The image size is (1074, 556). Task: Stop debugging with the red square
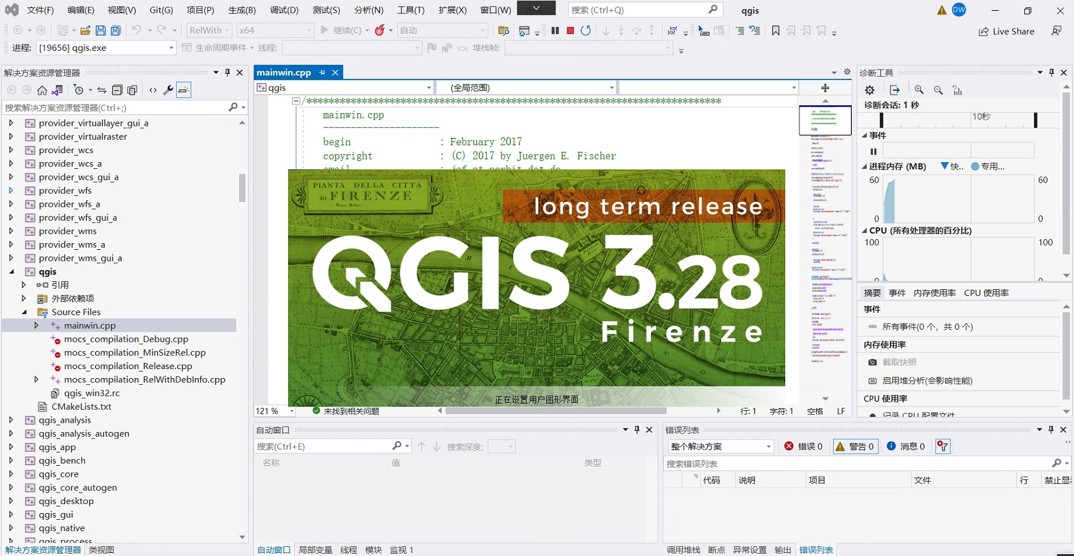click(x=570, y=30)
